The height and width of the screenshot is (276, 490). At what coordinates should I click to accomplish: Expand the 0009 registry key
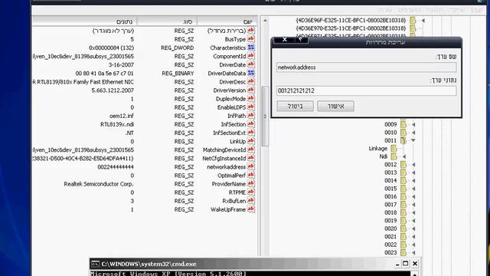tap(413, 124)
